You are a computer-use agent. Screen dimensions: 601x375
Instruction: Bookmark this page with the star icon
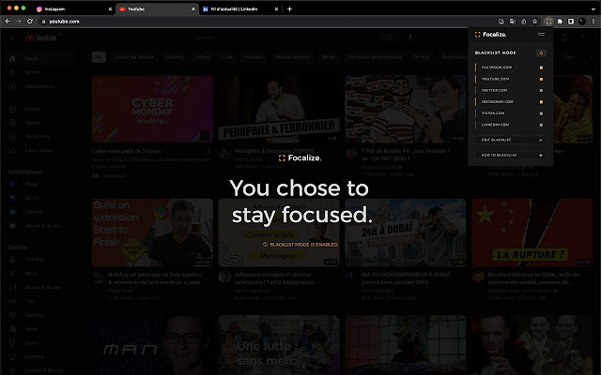click(x=534, y=22)
